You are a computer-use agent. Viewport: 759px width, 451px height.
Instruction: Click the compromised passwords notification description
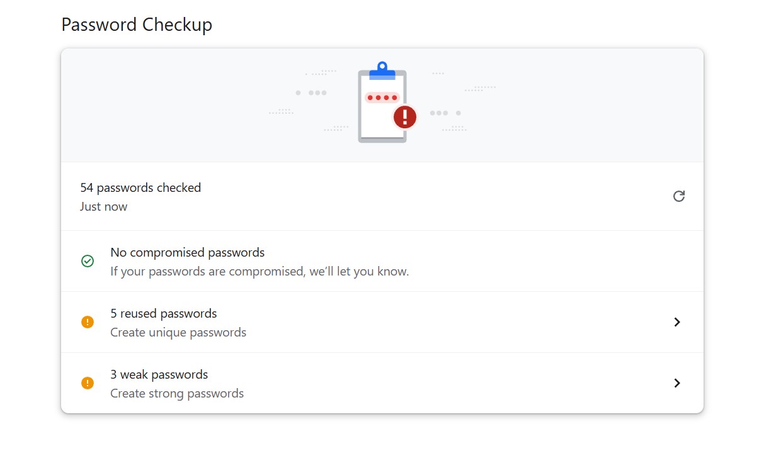point(260,272)
